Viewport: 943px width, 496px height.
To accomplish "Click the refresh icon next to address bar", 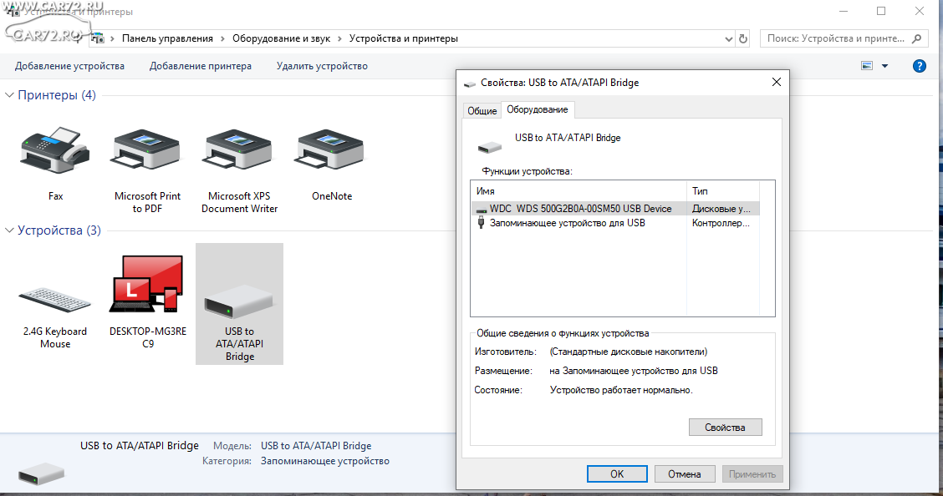I will (x=743, y=38).
